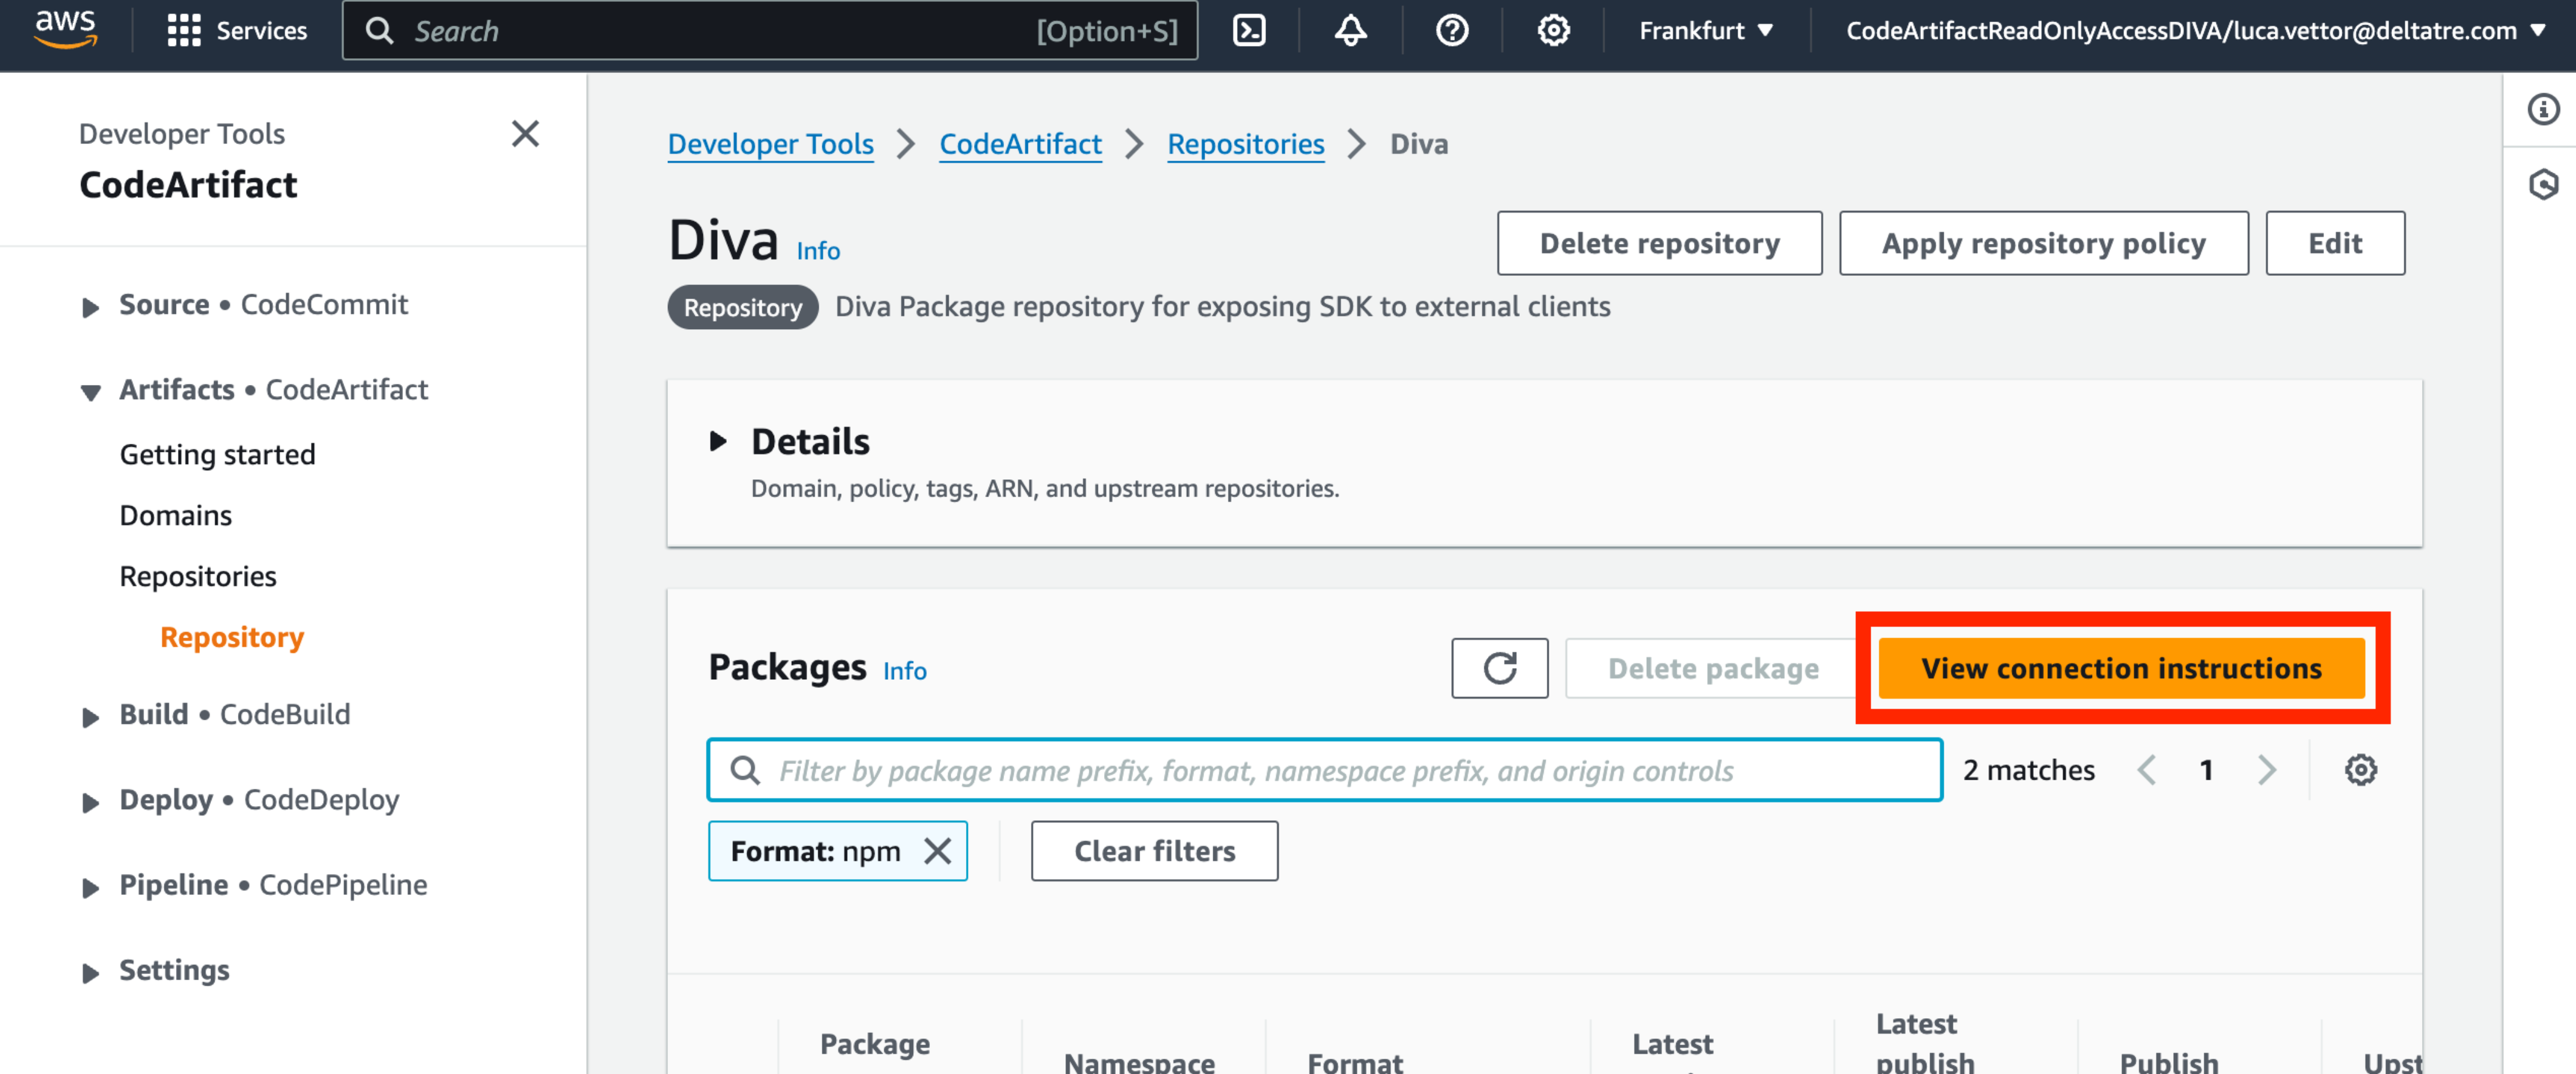Open Info link next to Packages heading

904,671
